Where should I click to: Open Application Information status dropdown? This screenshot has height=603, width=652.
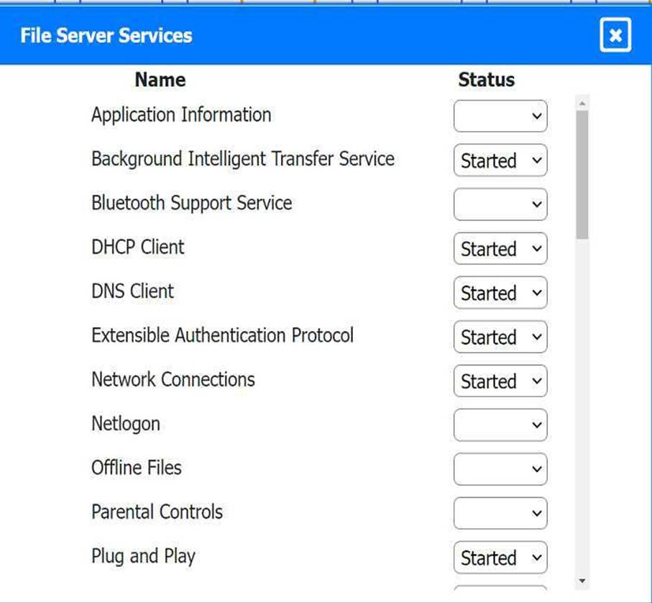pyautogui.click(x=500, y=117)
